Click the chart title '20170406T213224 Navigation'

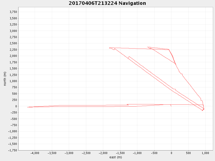(107, 3)
